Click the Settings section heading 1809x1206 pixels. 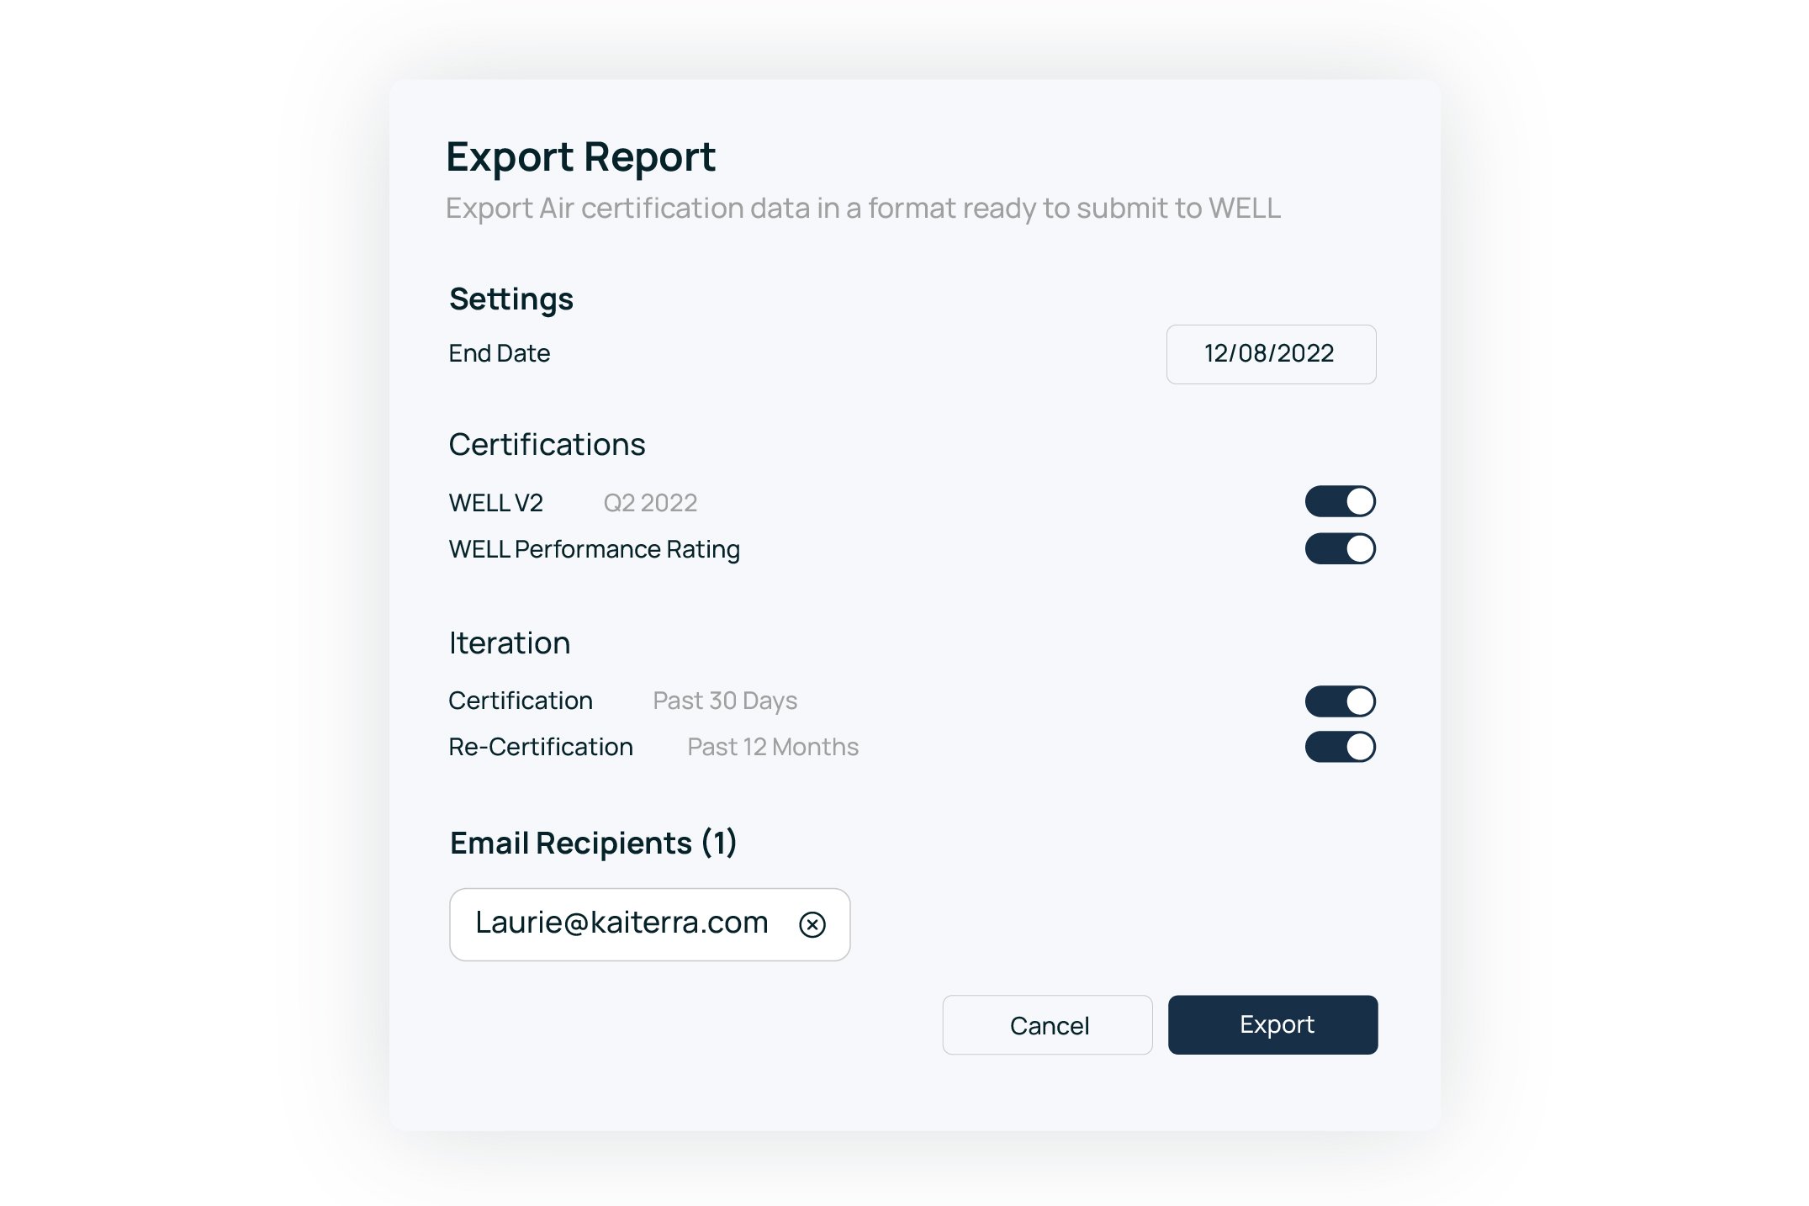click(x=510, y=299)
